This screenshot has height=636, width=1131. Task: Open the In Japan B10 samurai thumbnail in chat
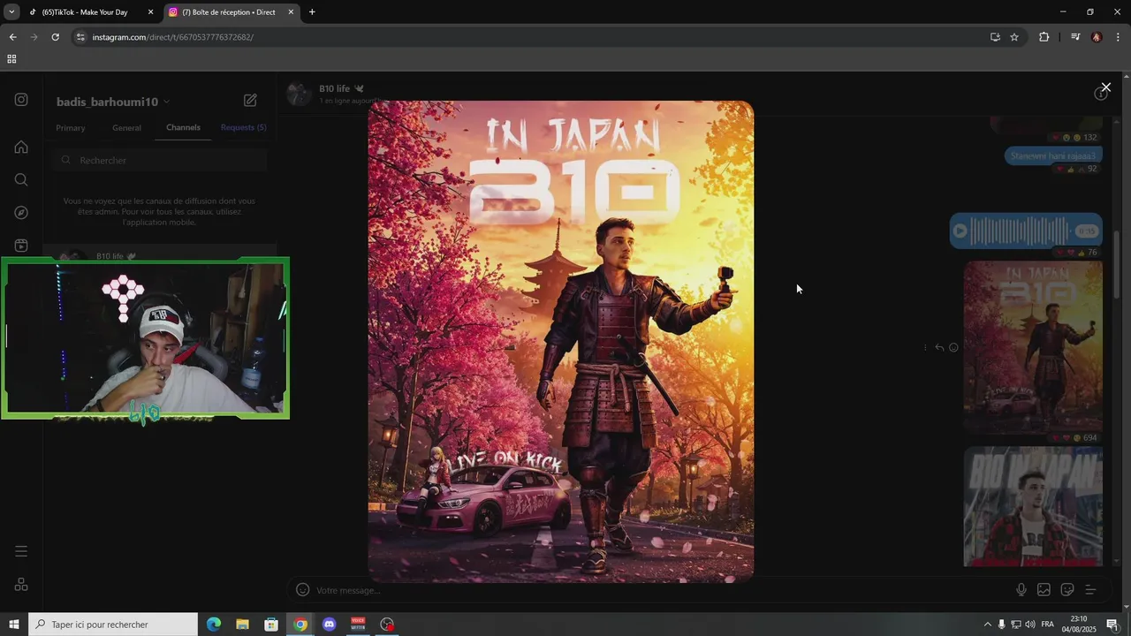coord(1033,346)
